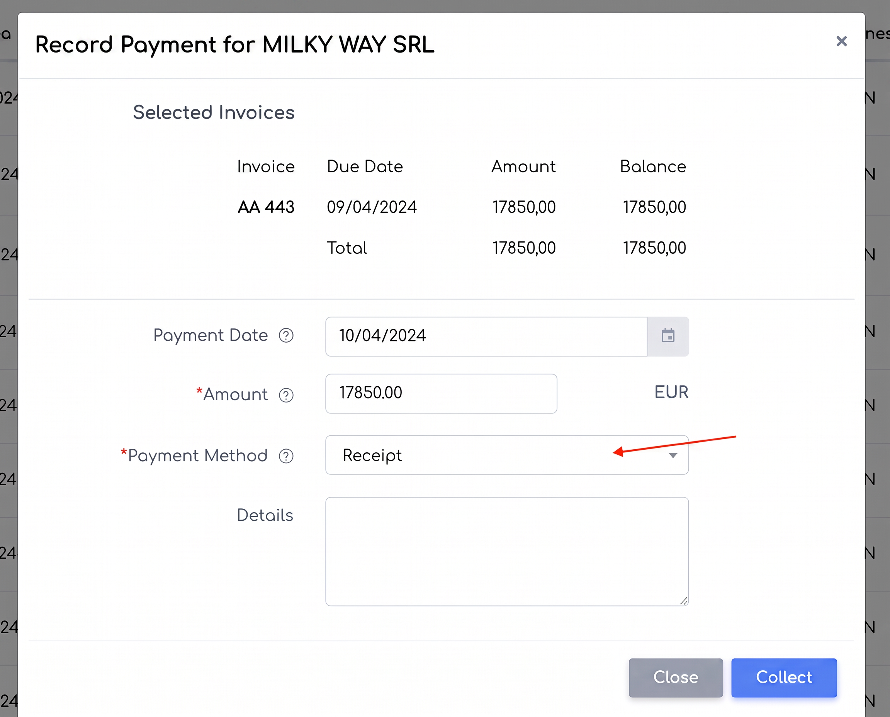
Task: Click the EUR currency label
Action: tap(671, 392)
